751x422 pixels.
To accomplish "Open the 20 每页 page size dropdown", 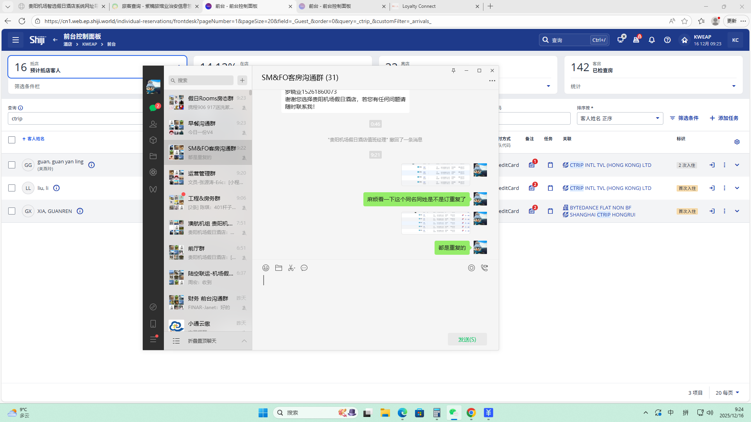I will coord(727,393).
